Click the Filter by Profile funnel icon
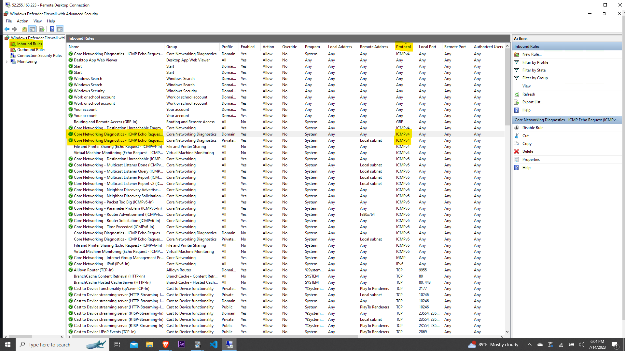The height and width of the screenshot is (351, 625). click(x=517, y=62)
